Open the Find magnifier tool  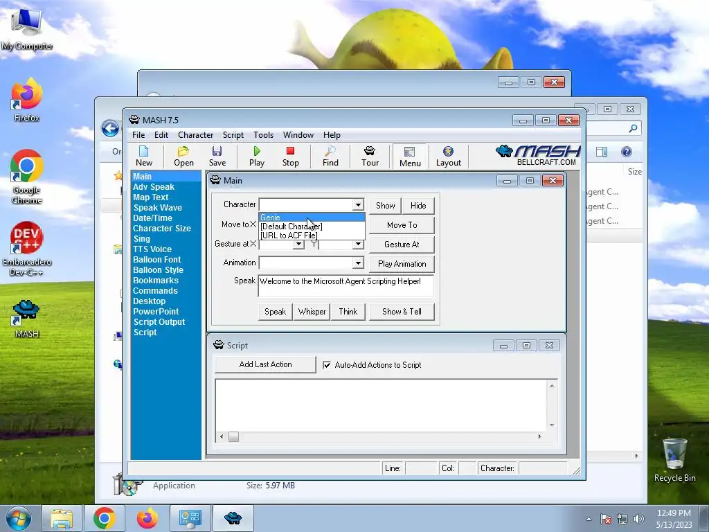pyautogui.click(x=330, y=156)
